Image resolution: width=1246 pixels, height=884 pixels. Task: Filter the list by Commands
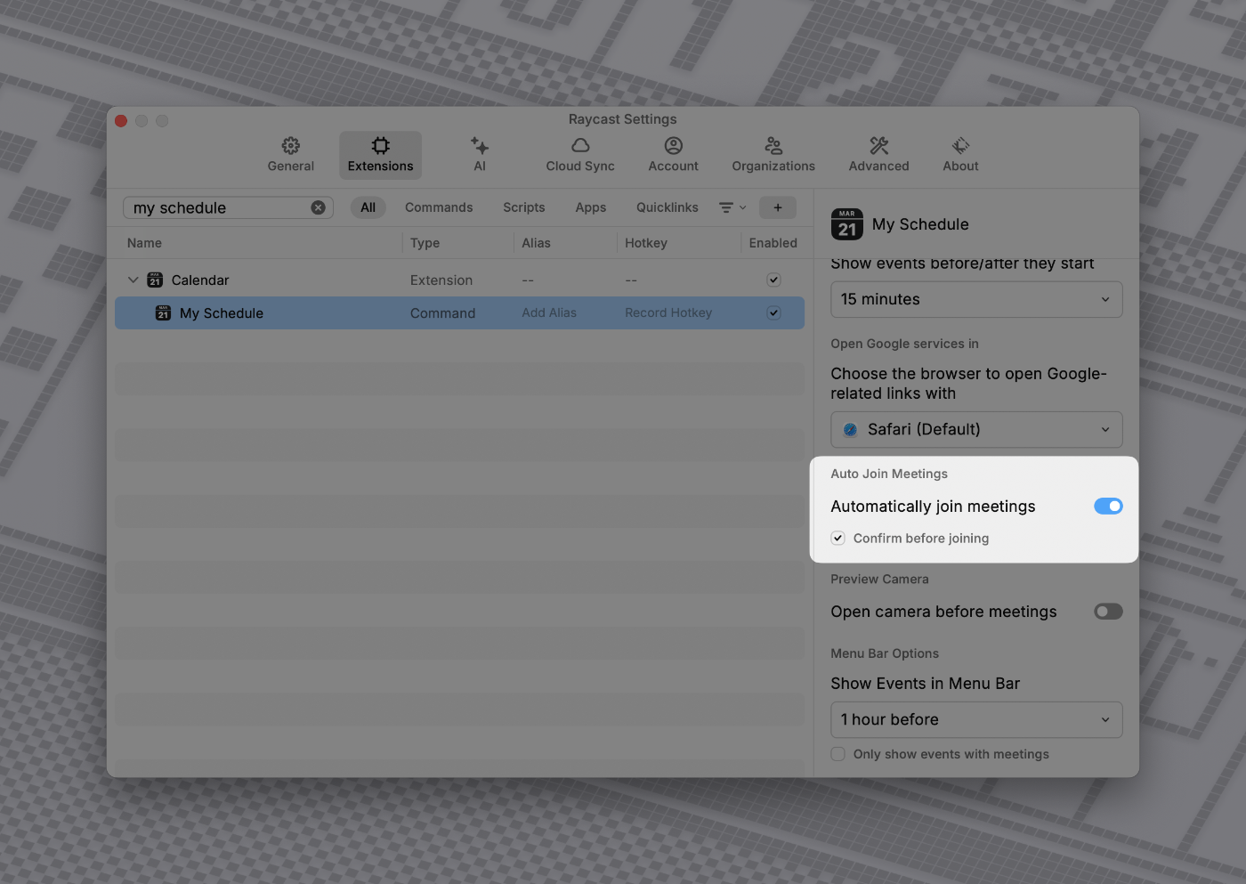click(x=439, y=207)
